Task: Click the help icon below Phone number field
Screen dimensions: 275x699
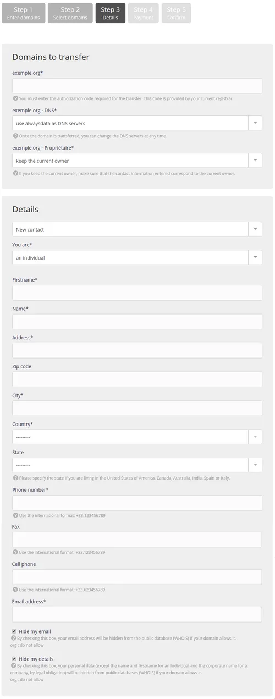Action: click(x=15, y=515)
